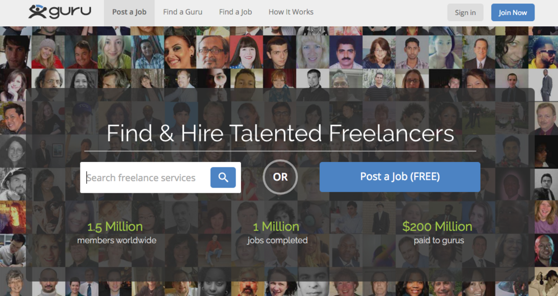Click "jobs completed" caption
Image resolution: width=558 pixels, height=296 pixels.
coord(277,241)
